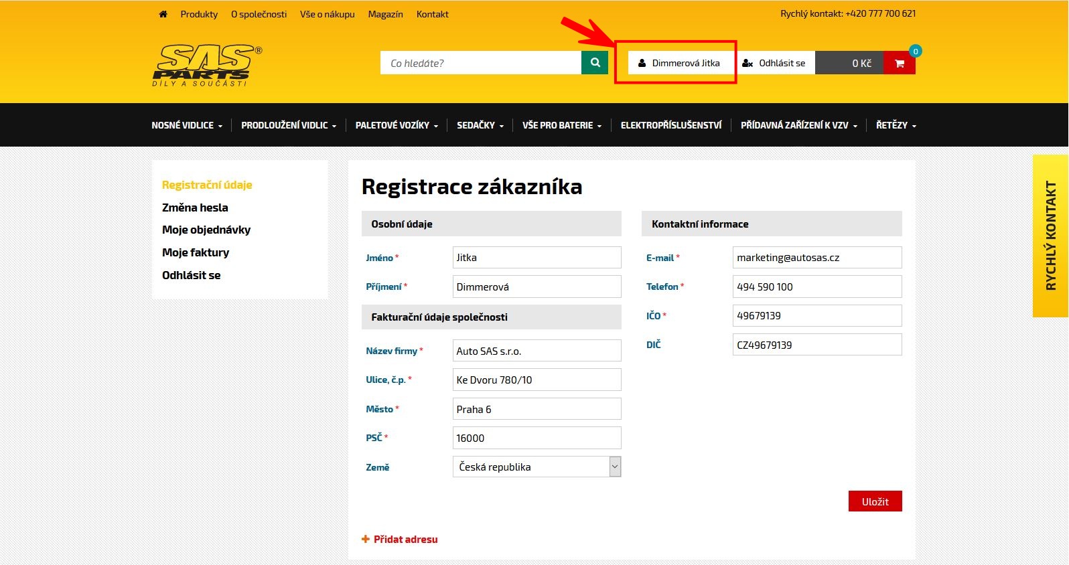Expand the Sedačky category dropdown
The image size is (1069, 565).
(x=480, y=125)
